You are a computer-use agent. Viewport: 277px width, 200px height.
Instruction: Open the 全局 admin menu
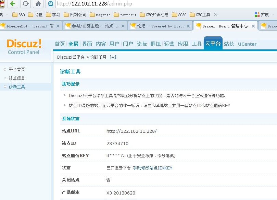(73, 44)
